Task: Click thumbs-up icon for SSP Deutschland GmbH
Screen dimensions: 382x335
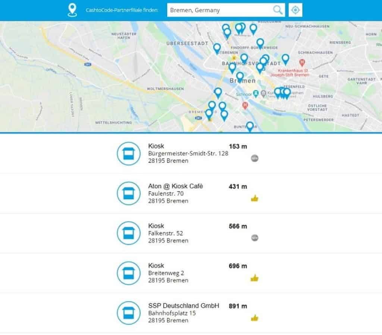Action: [254, 317]
